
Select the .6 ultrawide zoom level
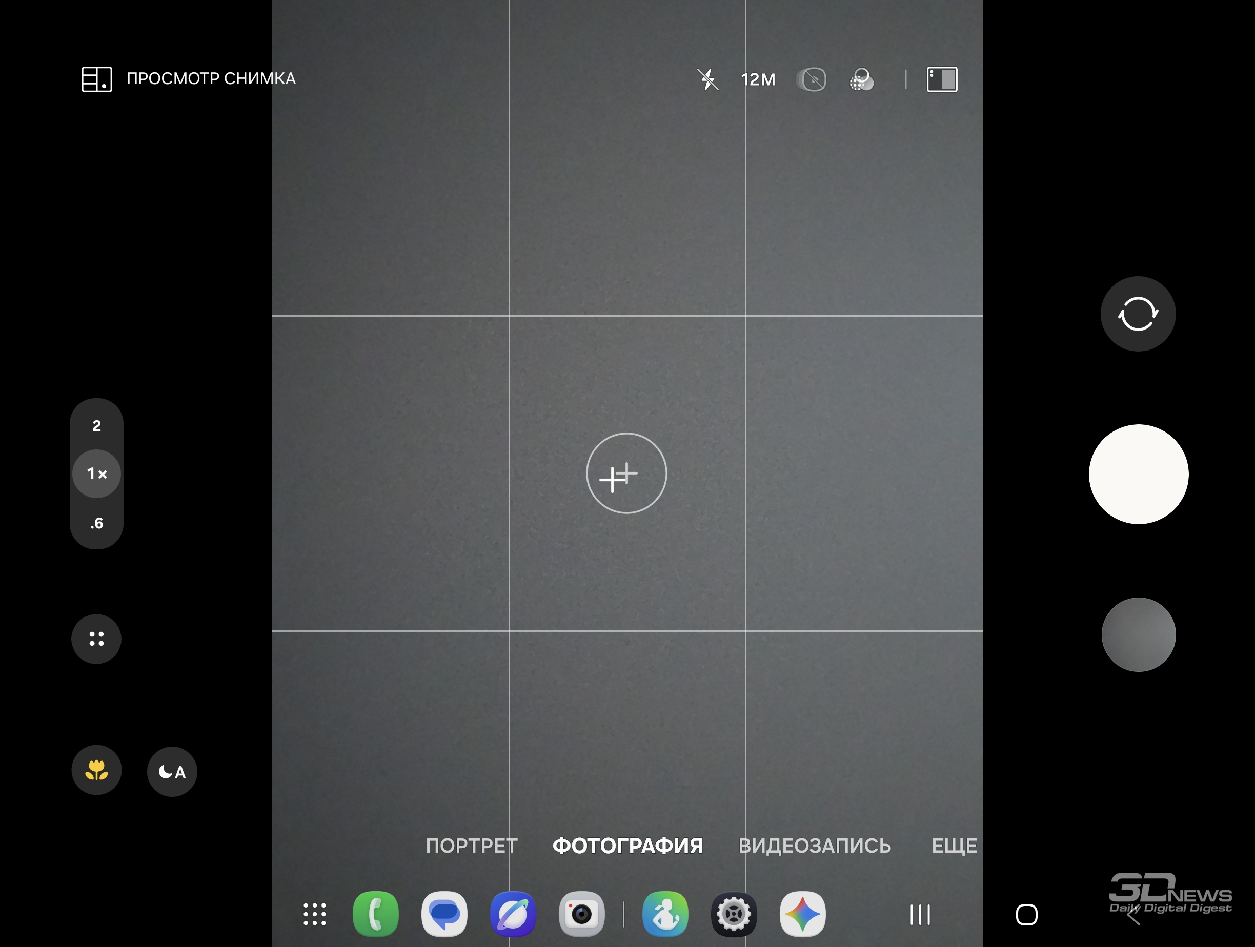click(x=96, y=523)
